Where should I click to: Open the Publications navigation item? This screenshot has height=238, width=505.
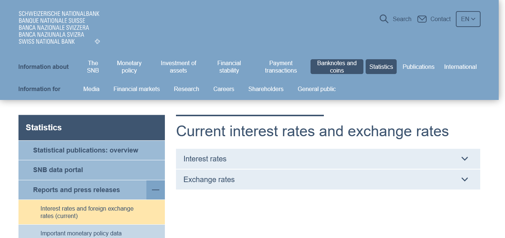418,67
